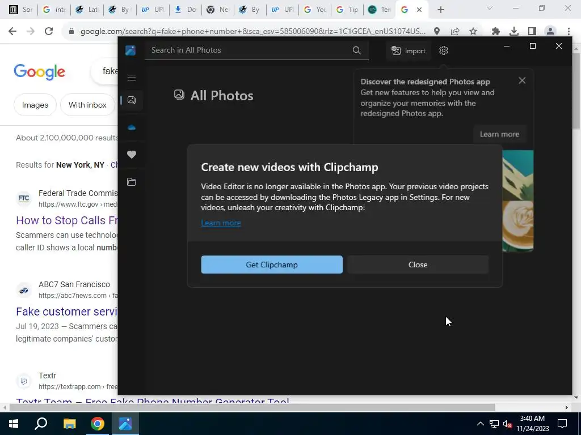Viewport: 581px width, 435px height.
Task: Bookmark this page with the star icon
Action: [473, 32]
